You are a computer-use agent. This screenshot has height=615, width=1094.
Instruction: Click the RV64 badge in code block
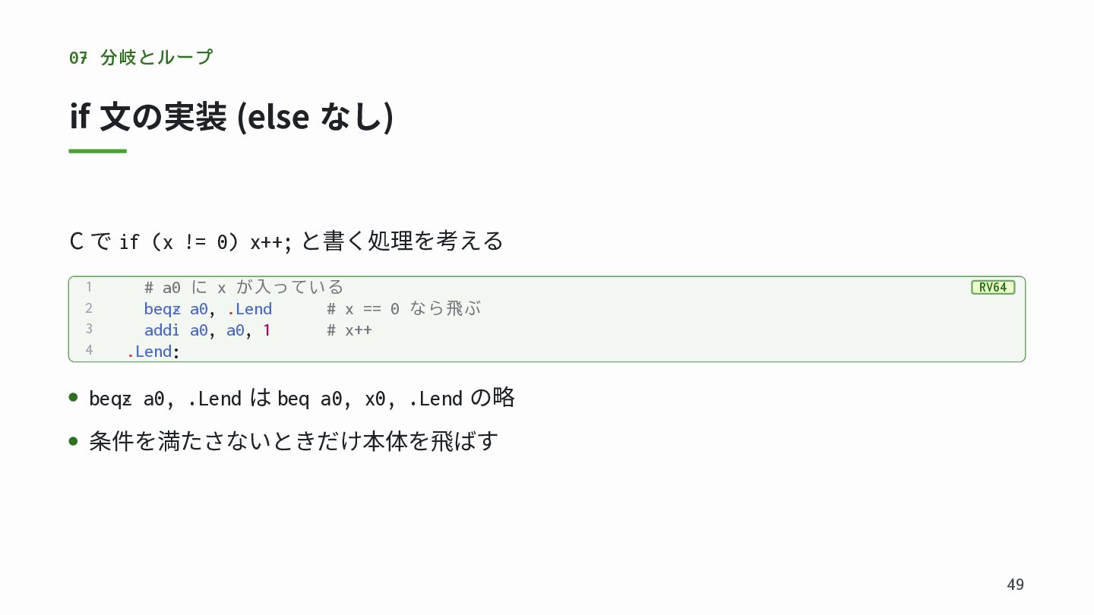pos(993,287)
